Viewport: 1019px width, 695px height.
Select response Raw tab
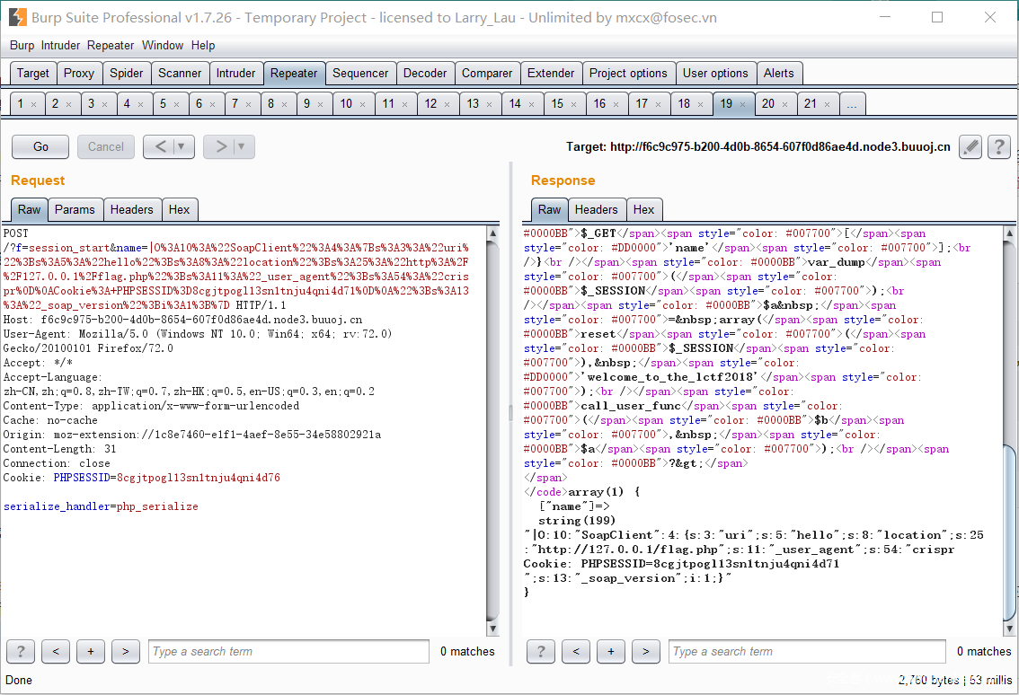coord(549,210)
